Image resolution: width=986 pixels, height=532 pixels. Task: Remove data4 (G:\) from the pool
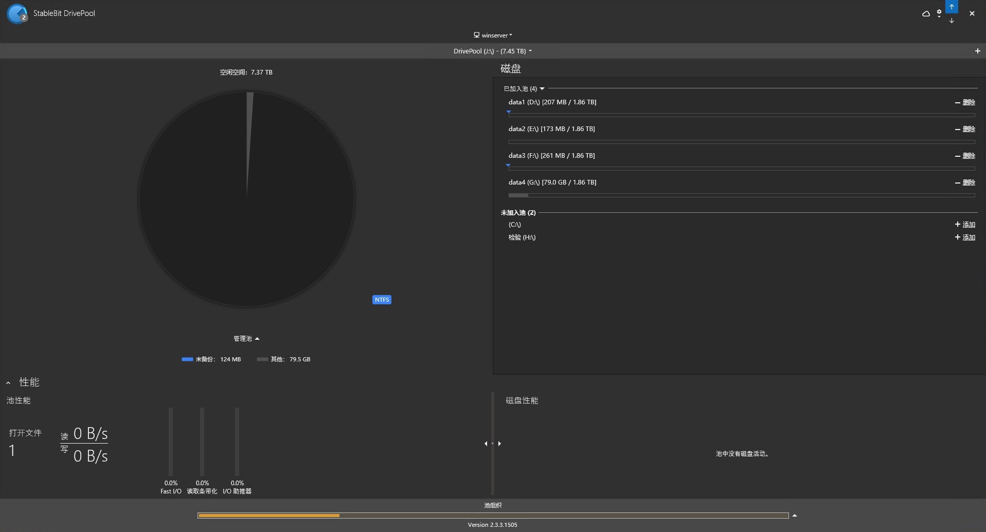[x=965, y=182]
